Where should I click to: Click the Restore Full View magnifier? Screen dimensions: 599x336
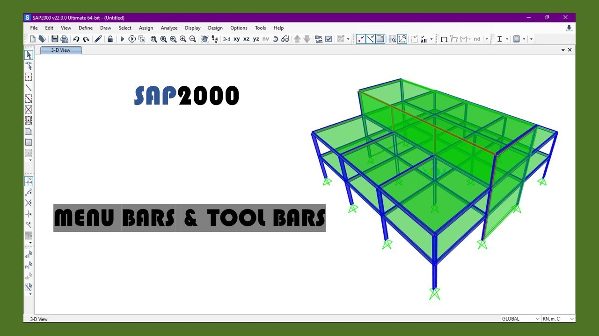[x=163, y=39]
